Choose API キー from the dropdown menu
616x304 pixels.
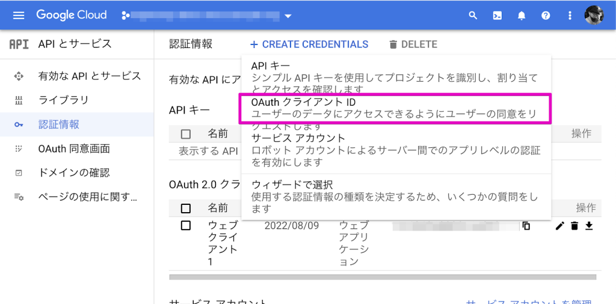[x=396, y=78]
